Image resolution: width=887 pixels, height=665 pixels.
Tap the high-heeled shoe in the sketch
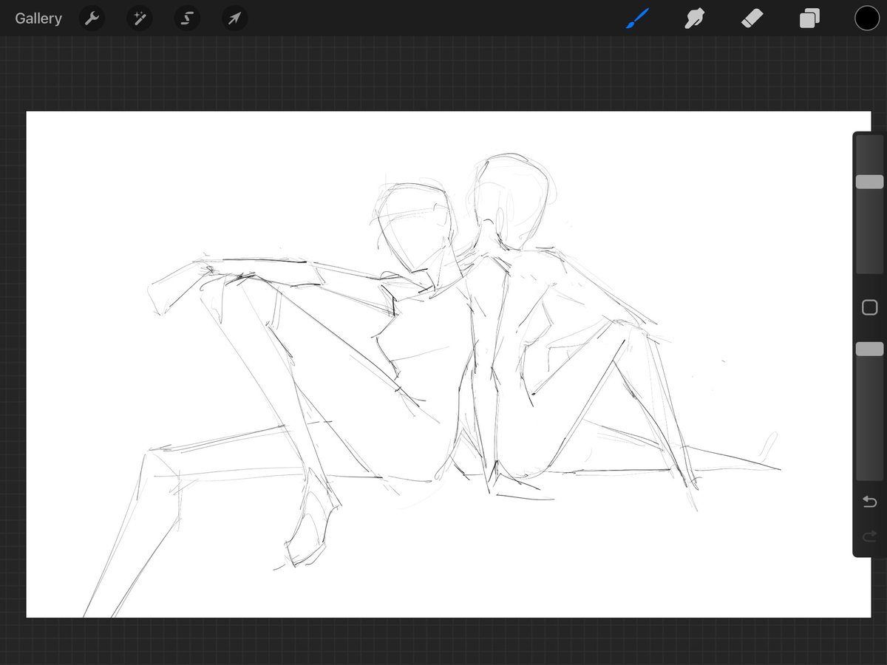tap(312, 528)
